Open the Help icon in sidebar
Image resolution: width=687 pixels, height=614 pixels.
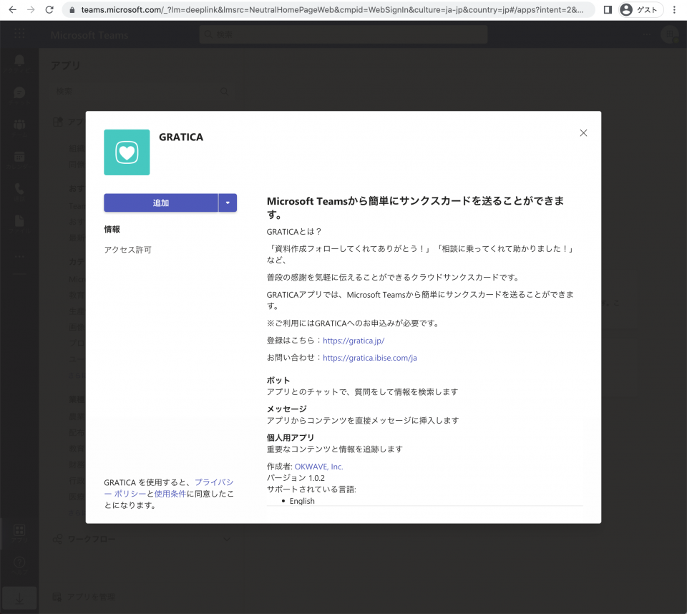[x=19, y=565]
